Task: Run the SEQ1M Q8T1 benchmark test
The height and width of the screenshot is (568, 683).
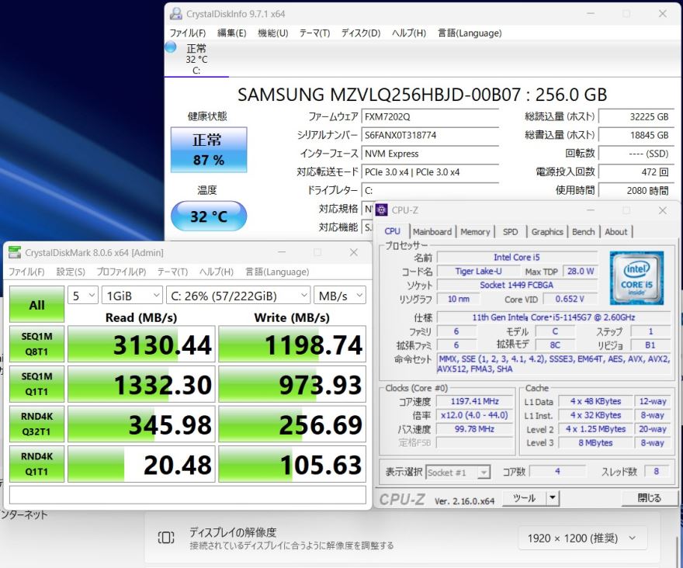Action: [x=36, y=344]
